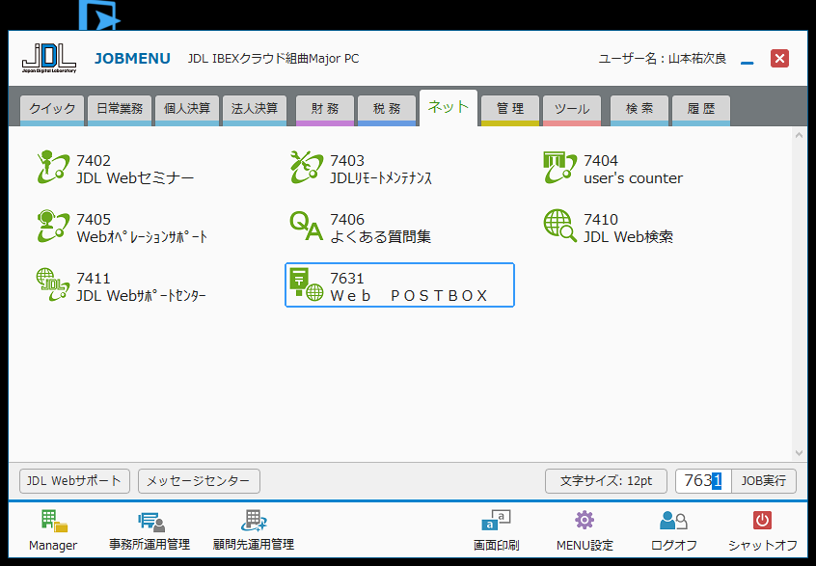The height and width of the screenshot is (566, 816).
Task: Click the job number input field showing 7631
Action: [x=703, y=481]
